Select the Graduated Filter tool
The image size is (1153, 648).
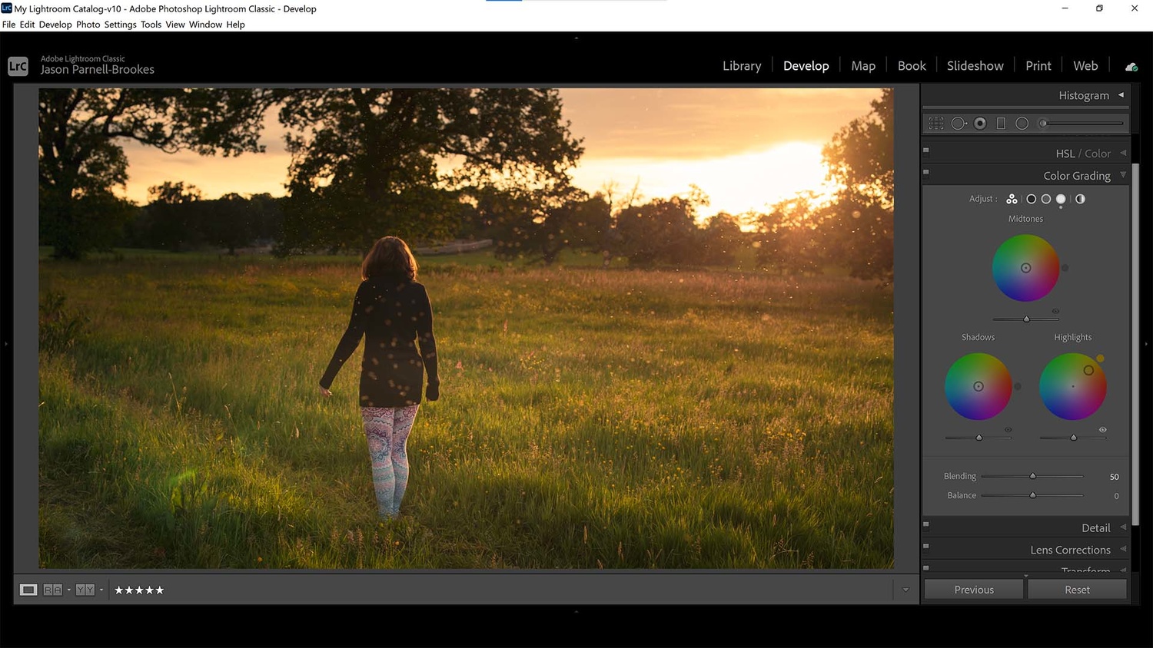pos(1001,123)
